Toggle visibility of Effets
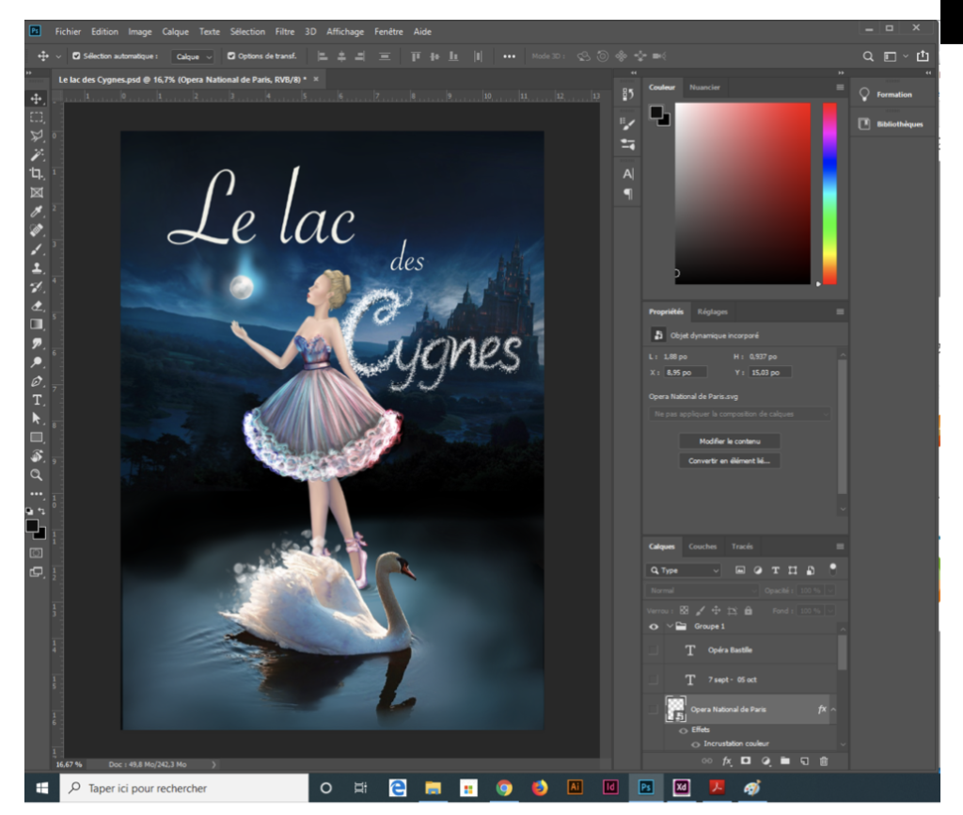 [683, 730]
